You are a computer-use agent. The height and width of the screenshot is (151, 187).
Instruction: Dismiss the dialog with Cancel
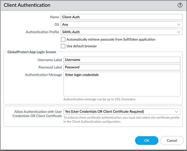coord(172,140)
